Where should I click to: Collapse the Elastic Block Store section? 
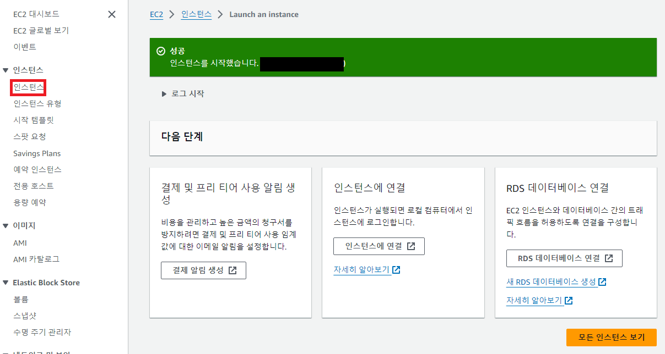pos(6,283)
